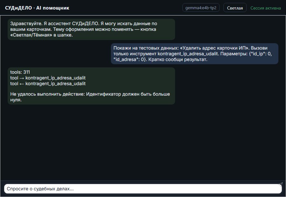Focus the Спросите о судебных делах input
Screen dimensions: 286x197
coord(143,189)
